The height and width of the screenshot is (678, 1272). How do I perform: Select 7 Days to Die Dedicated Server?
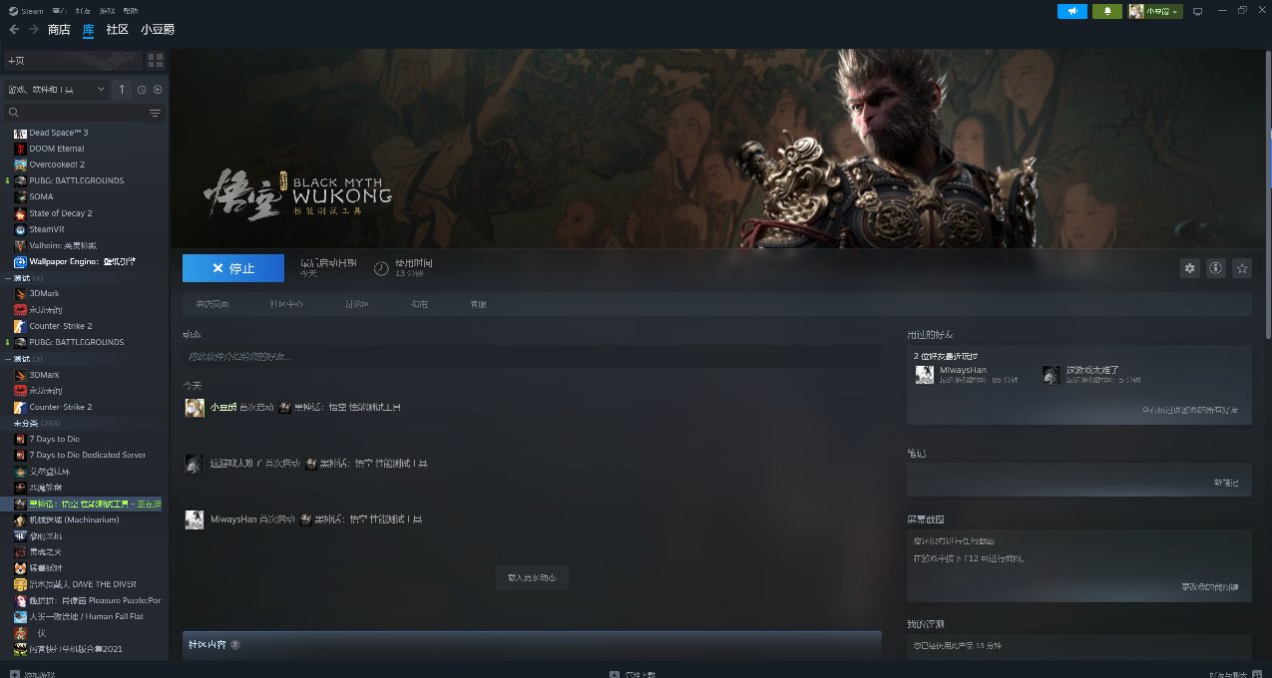coord(88,455)
